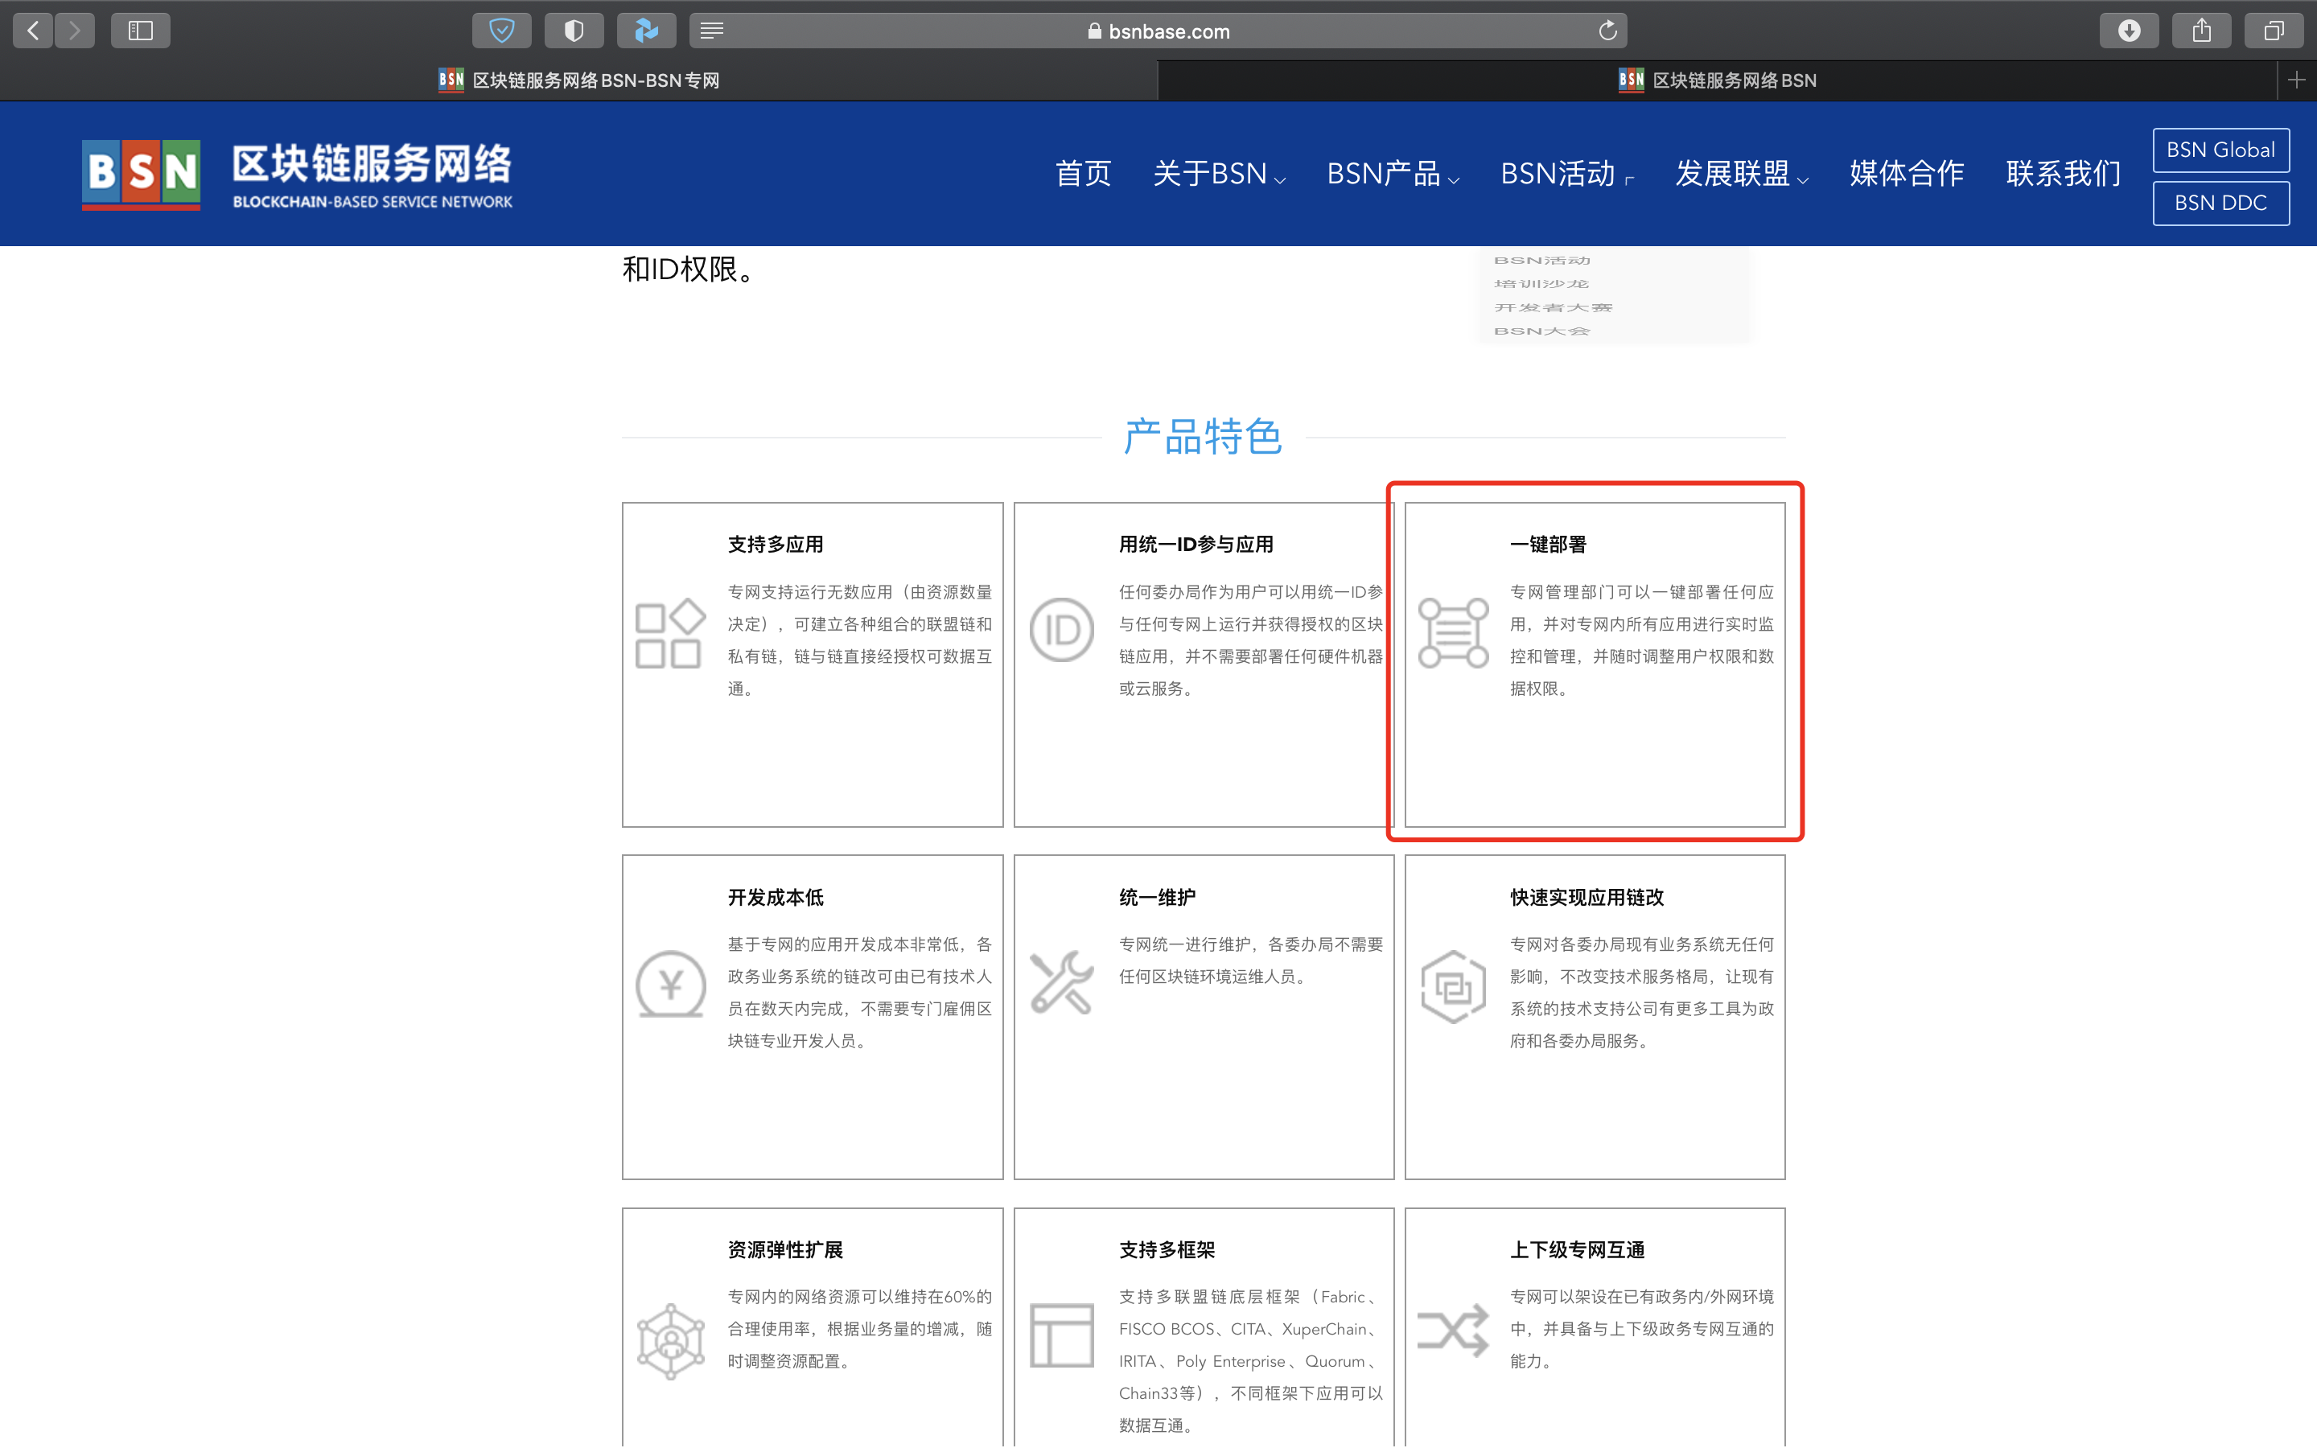Switch to the BSN-BSN专网 tab
This screenshot has height=1448, width=2317.
point(578,80)
